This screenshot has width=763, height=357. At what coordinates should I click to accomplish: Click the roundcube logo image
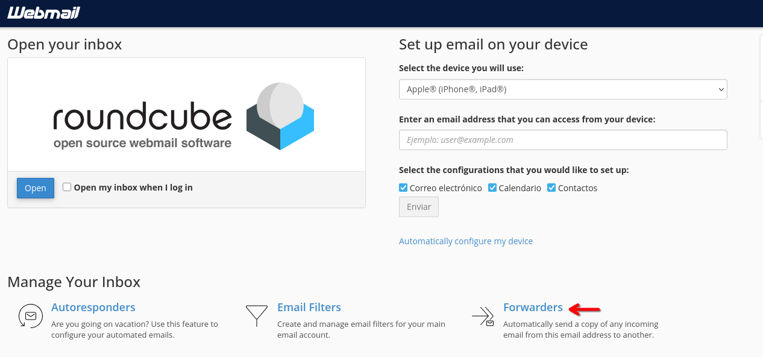[x=184, y=116]
